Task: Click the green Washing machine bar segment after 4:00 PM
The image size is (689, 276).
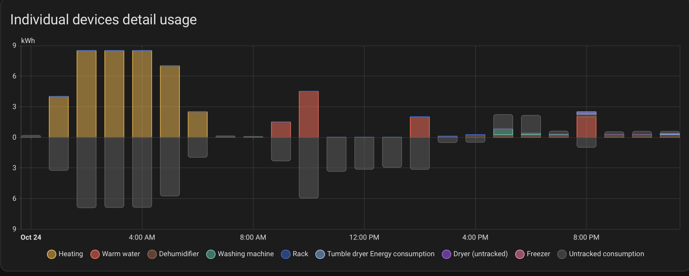Action: (x=503, y=132)
